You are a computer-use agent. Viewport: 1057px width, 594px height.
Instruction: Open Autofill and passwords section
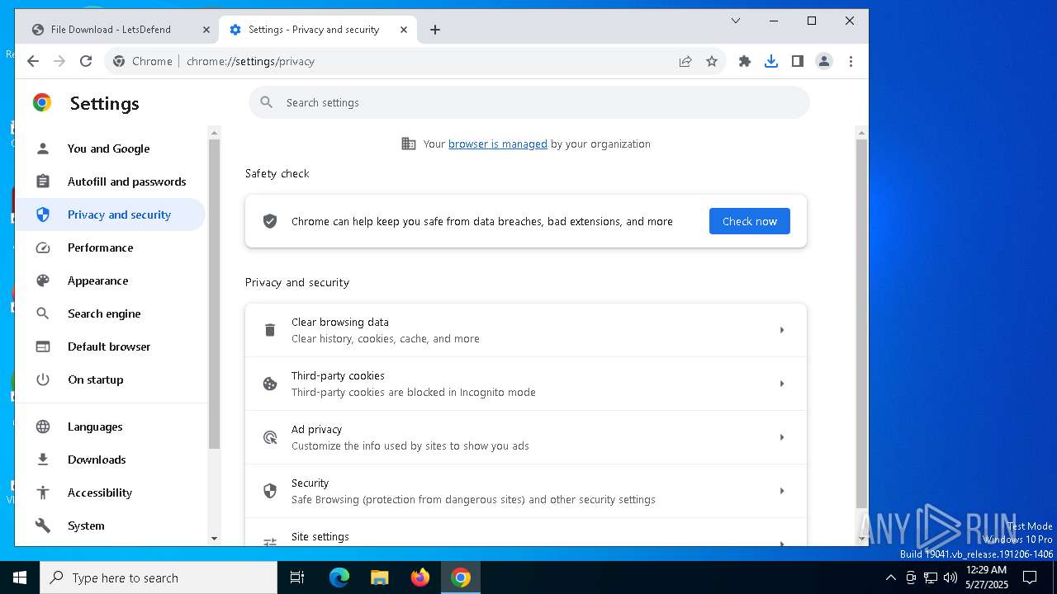pos(111,181)
